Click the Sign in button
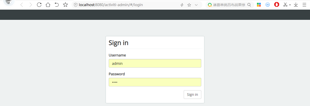The height and width of the screenshot is (106, 310). click(192, 95)
